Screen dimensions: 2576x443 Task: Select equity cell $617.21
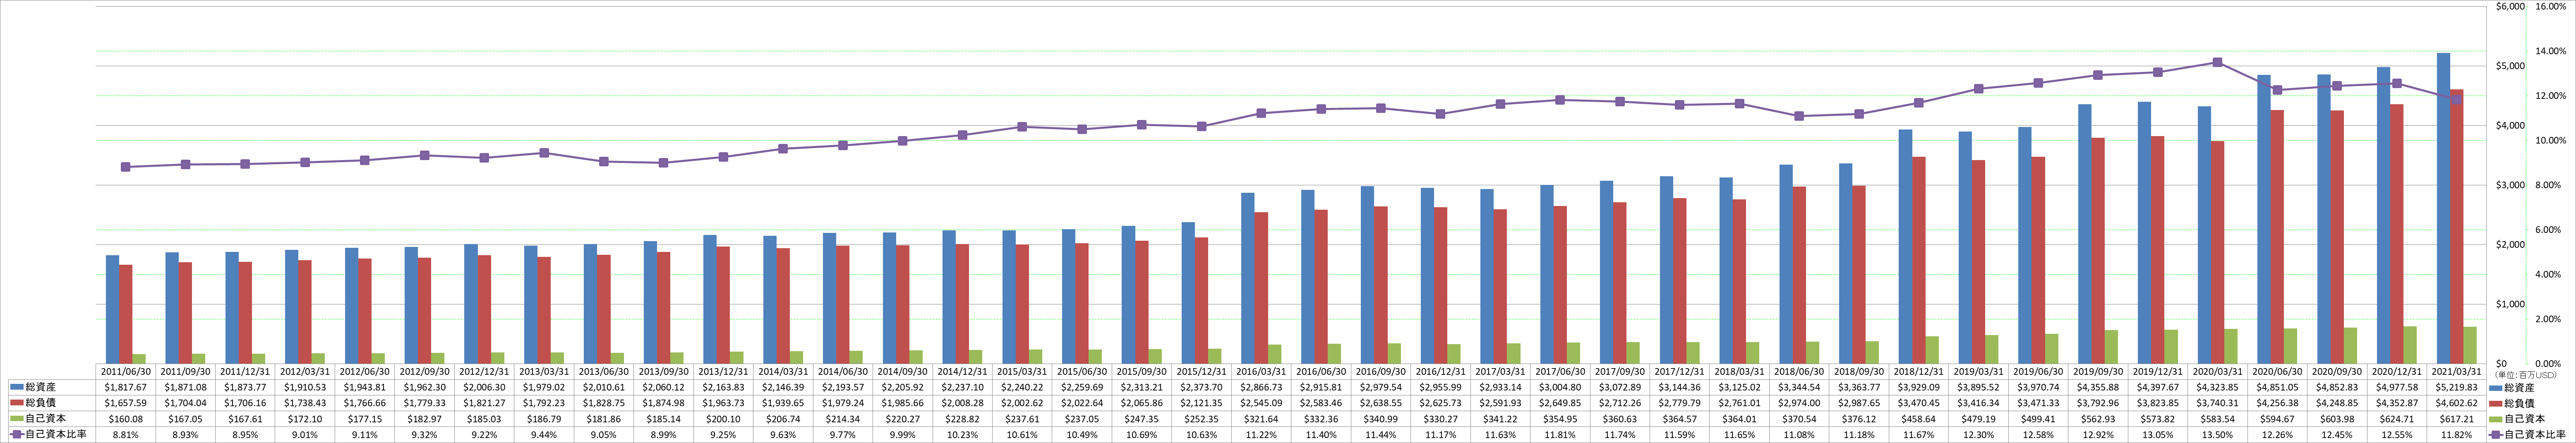(x=2456, y=418)
